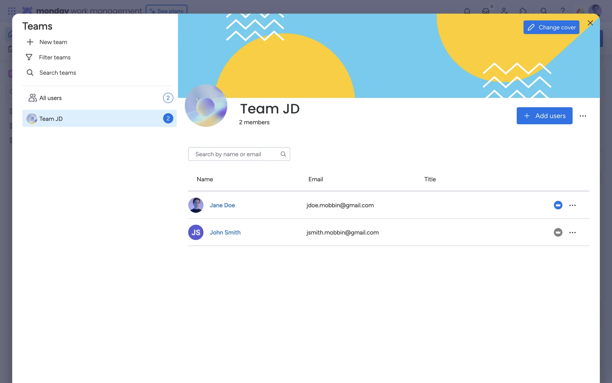Click the Filter teams funnel icon
The image size is (612, 383).
pyautogui.click(x=29, y=57)
